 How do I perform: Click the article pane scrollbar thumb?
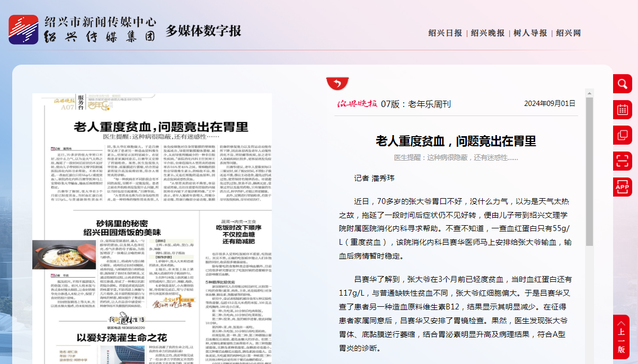point(589,170)
